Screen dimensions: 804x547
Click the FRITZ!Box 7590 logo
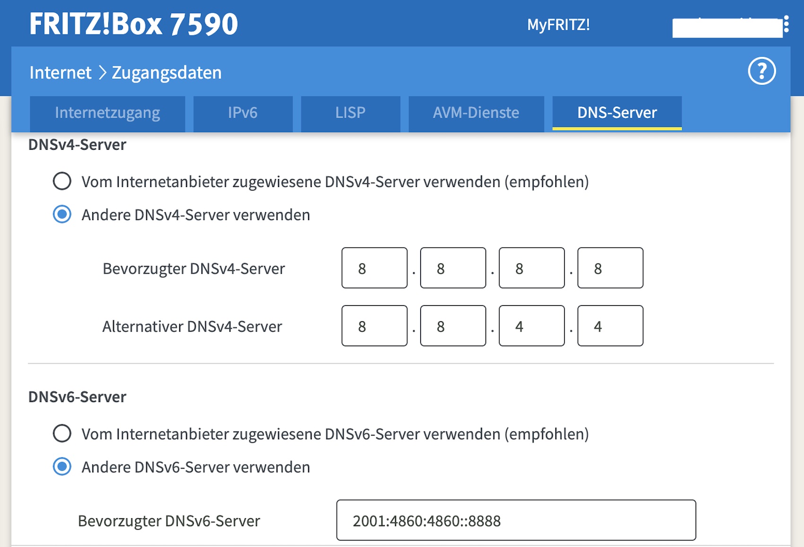click(134, 24)
